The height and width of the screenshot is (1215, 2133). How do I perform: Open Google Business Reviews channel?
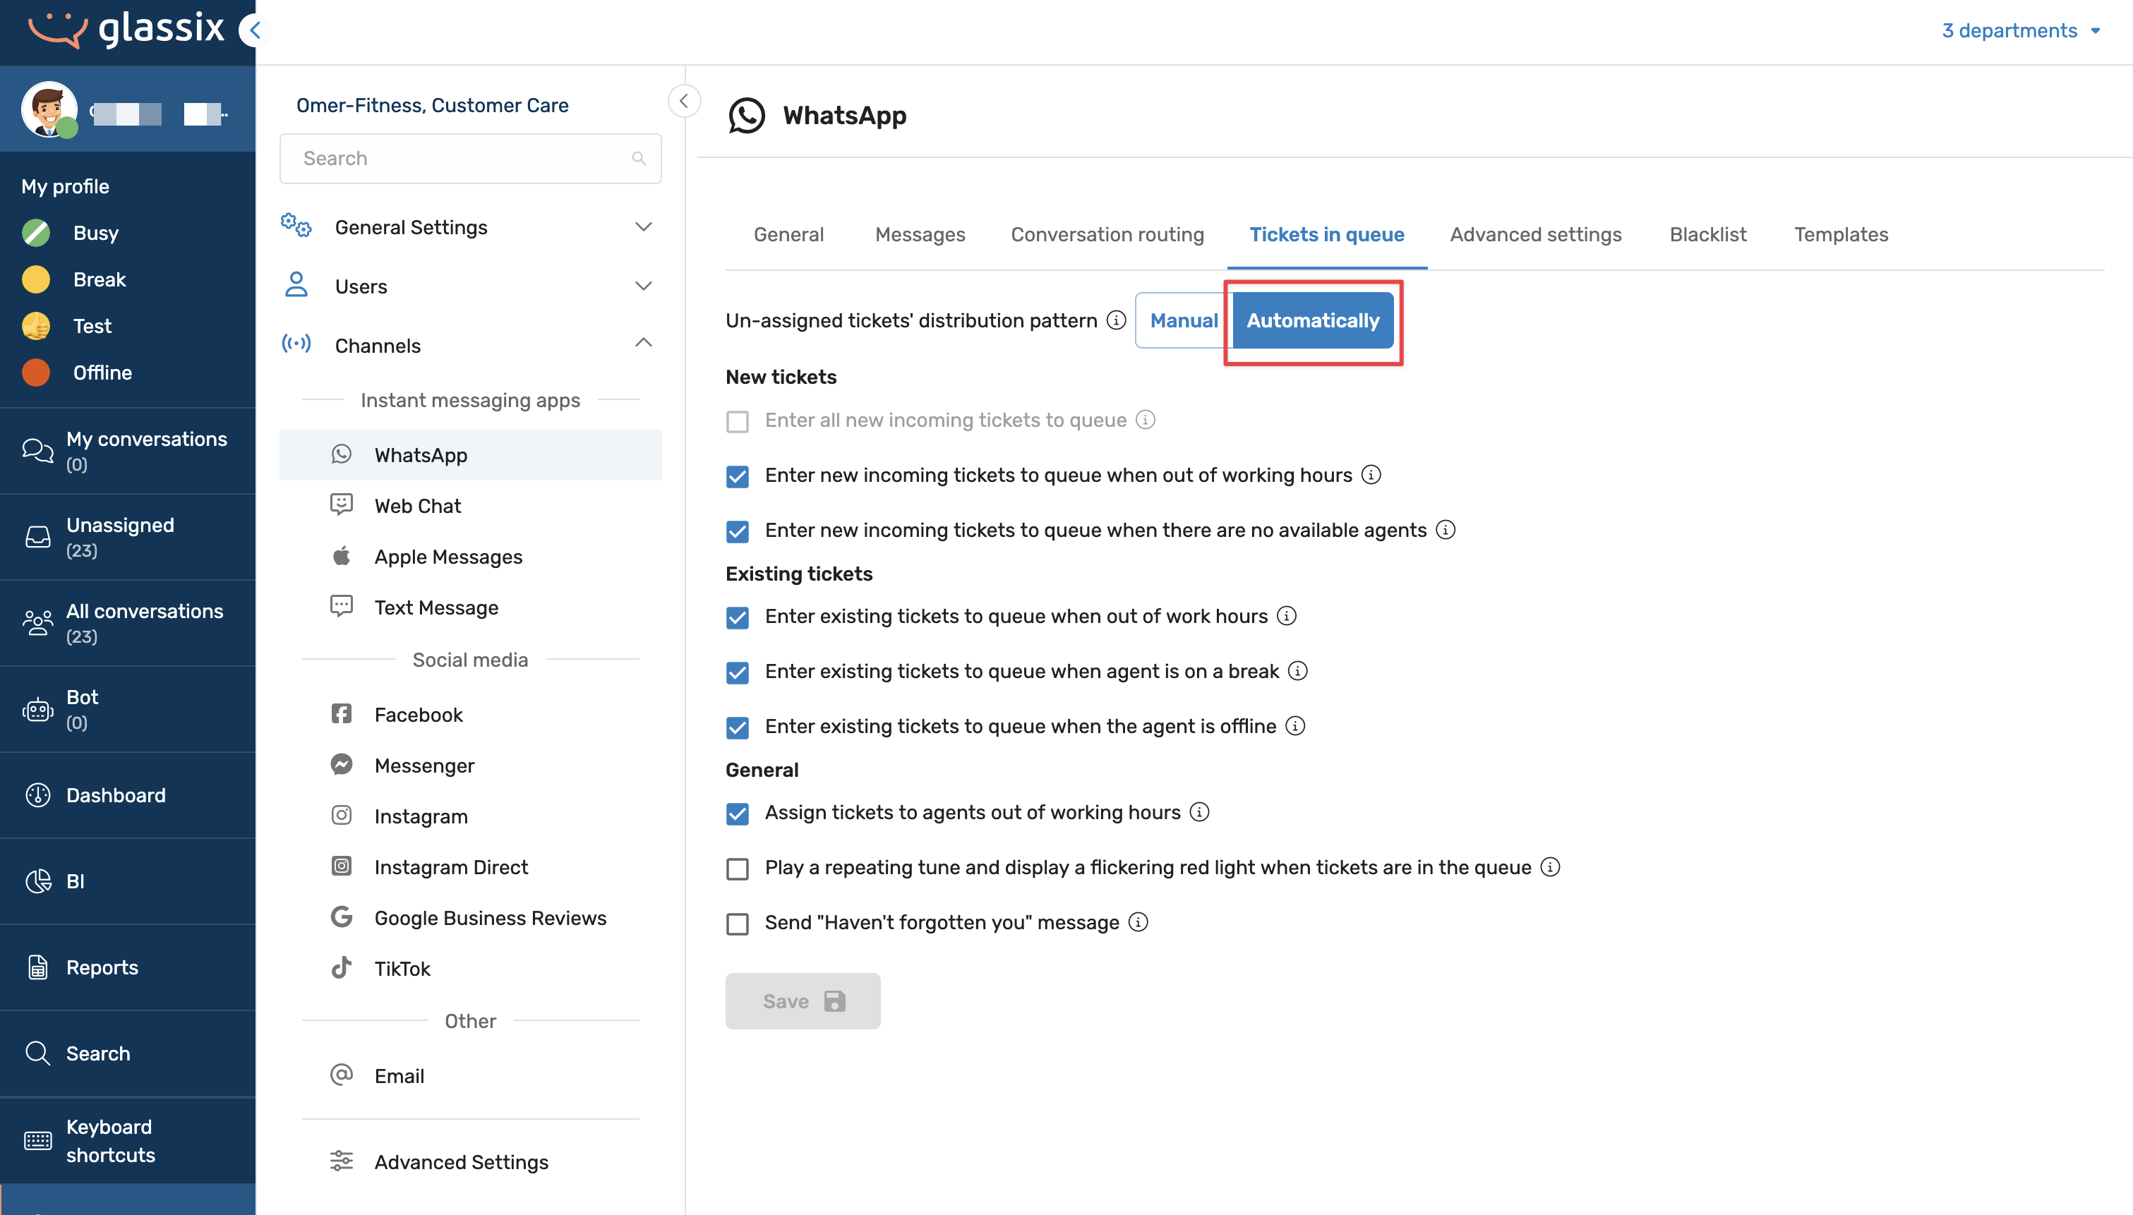490,918
